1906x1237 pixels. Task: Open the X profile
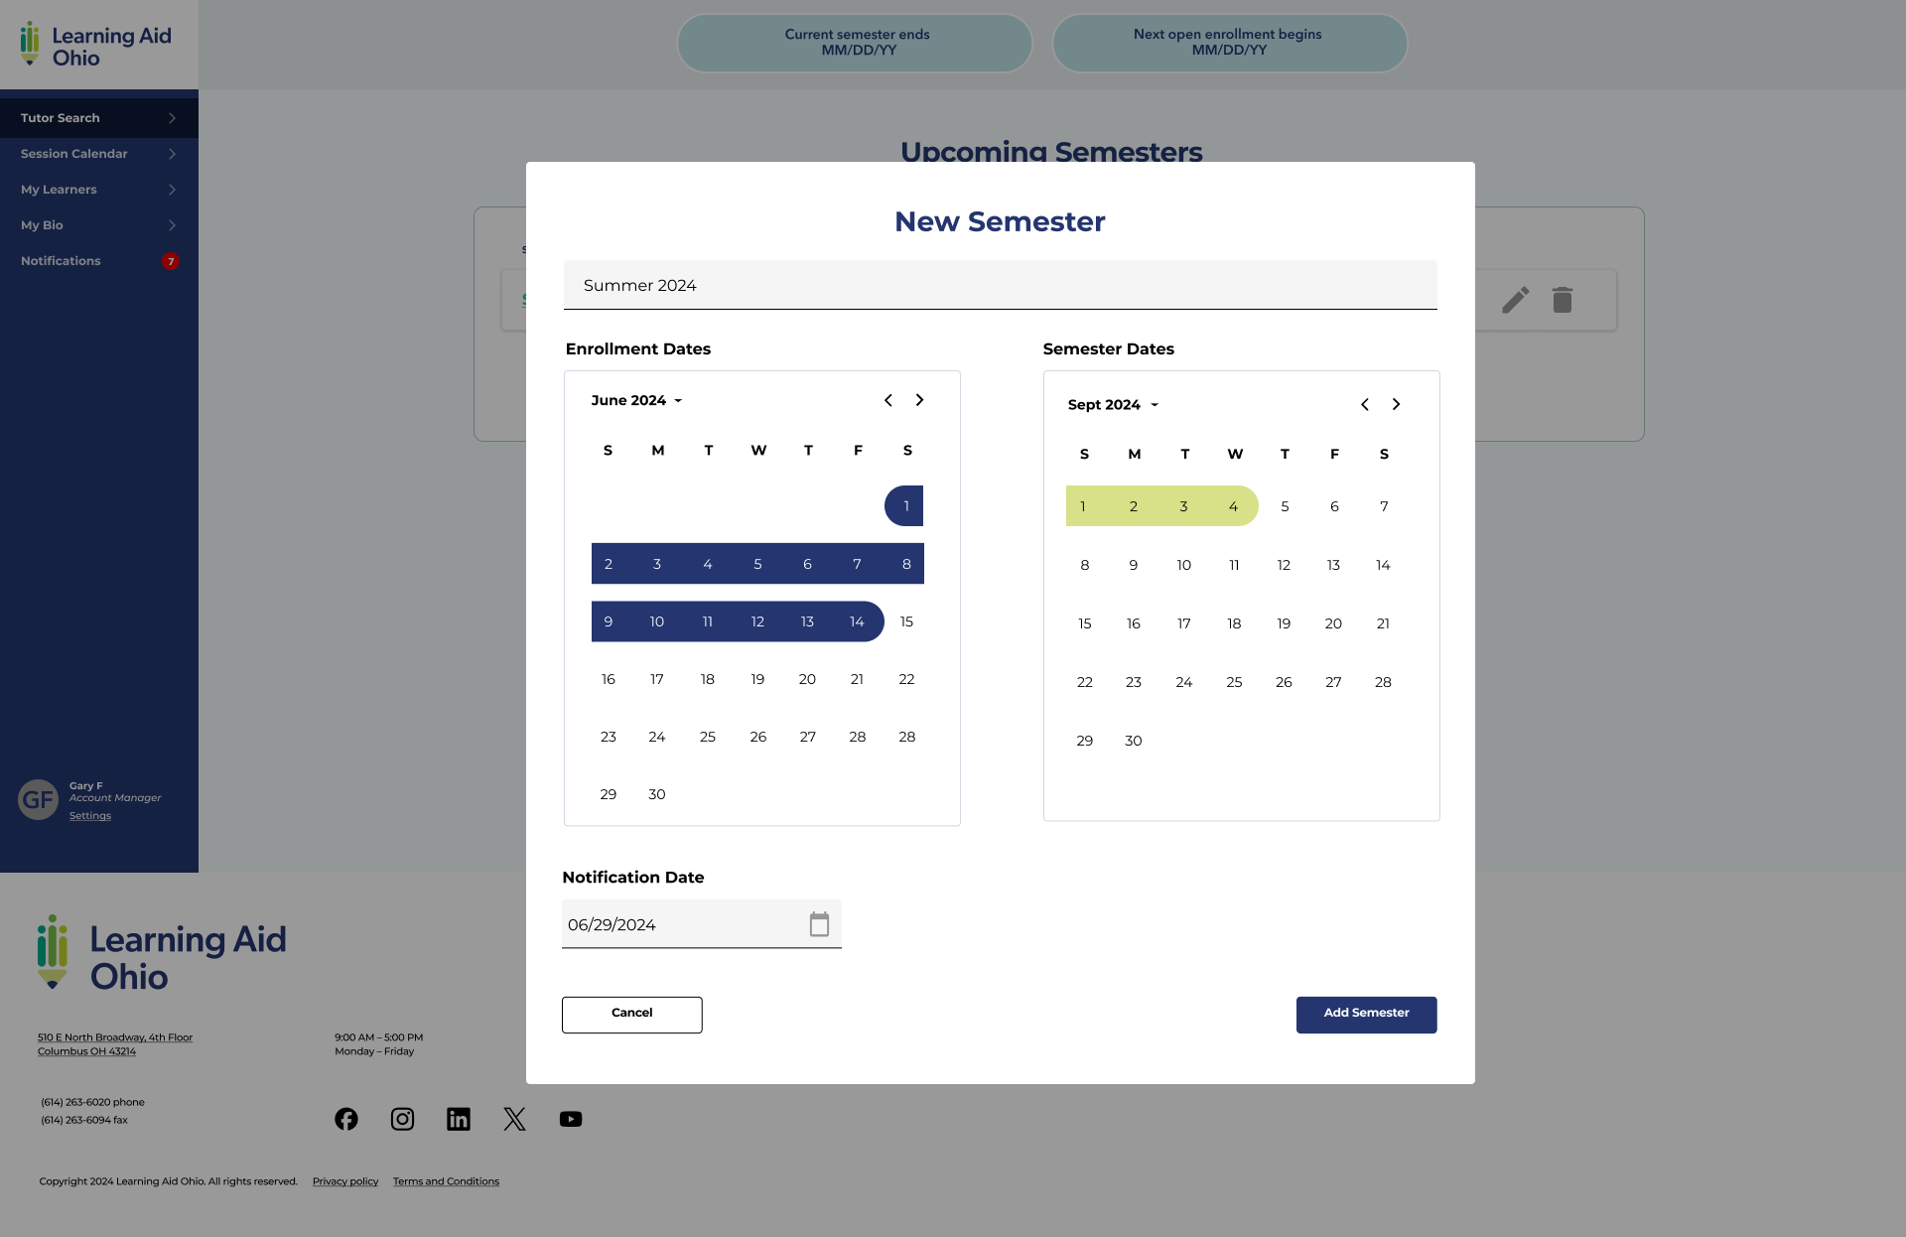[x=514, y=1119]
